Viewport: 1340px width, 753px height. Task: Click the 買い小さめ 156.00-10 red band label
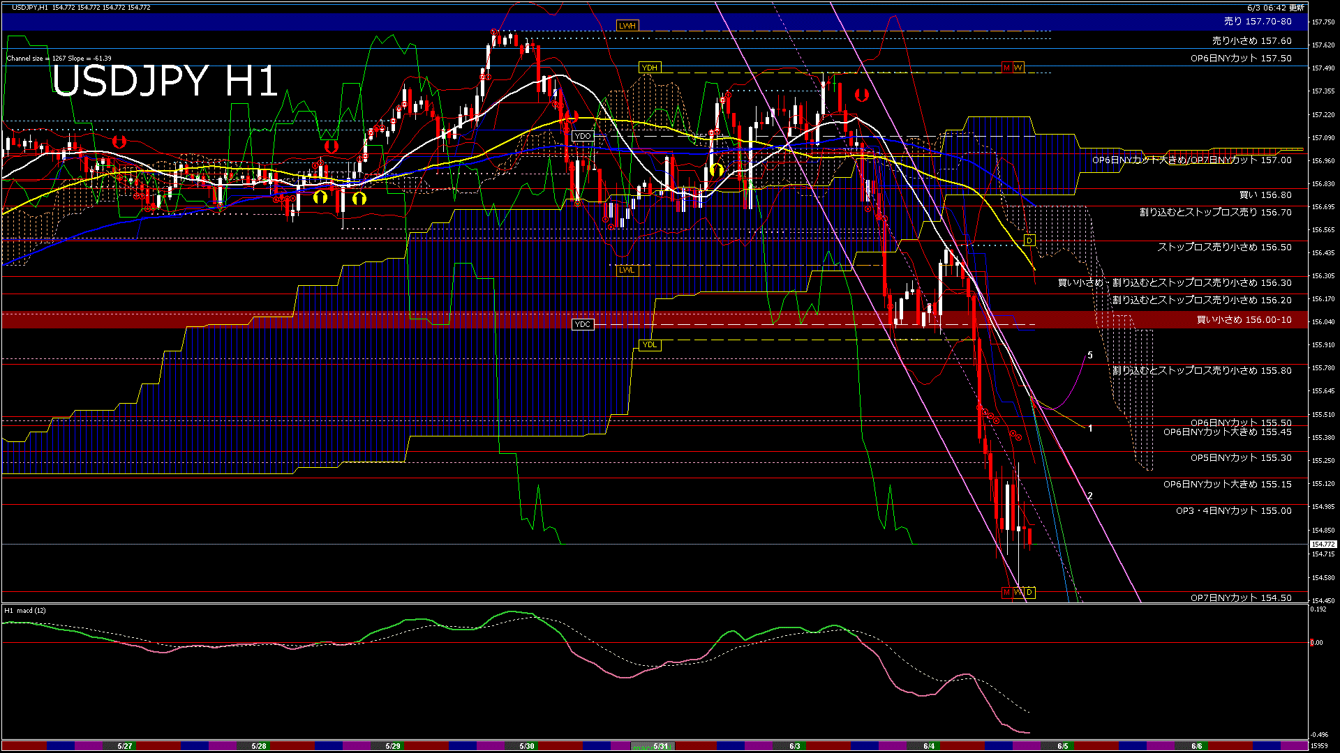pos(1244,320)
